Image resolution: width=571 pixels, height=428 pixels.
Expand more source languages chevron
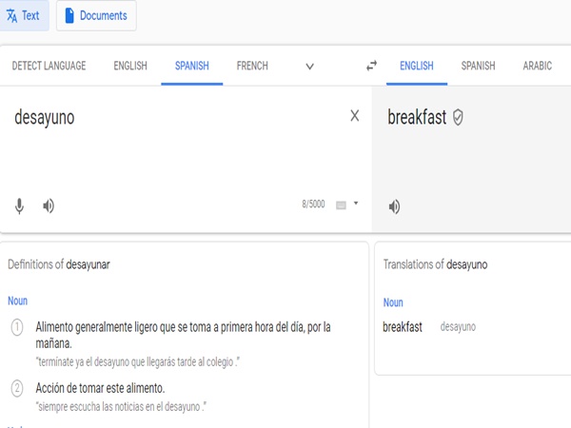309,67
